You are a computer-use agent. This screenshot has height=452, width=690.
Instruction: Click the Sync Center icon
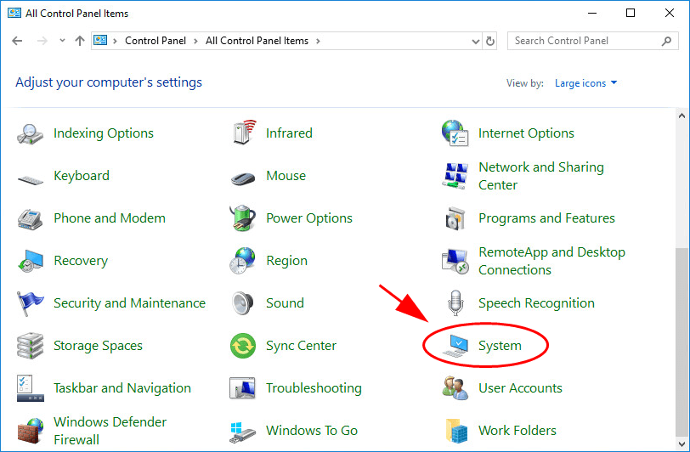tap(243, 346)
